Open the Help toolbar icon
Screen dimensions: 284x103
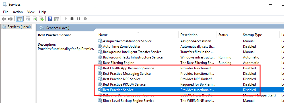coord(50,19)
